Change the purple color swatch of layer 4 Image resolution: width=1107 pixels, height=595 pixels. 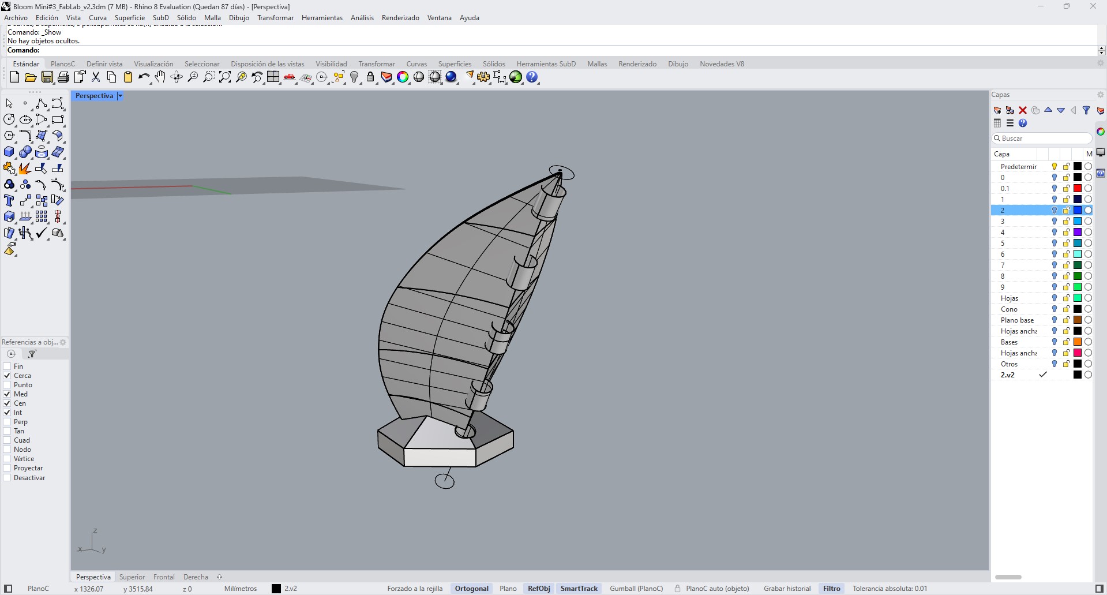coord(1077,233)
